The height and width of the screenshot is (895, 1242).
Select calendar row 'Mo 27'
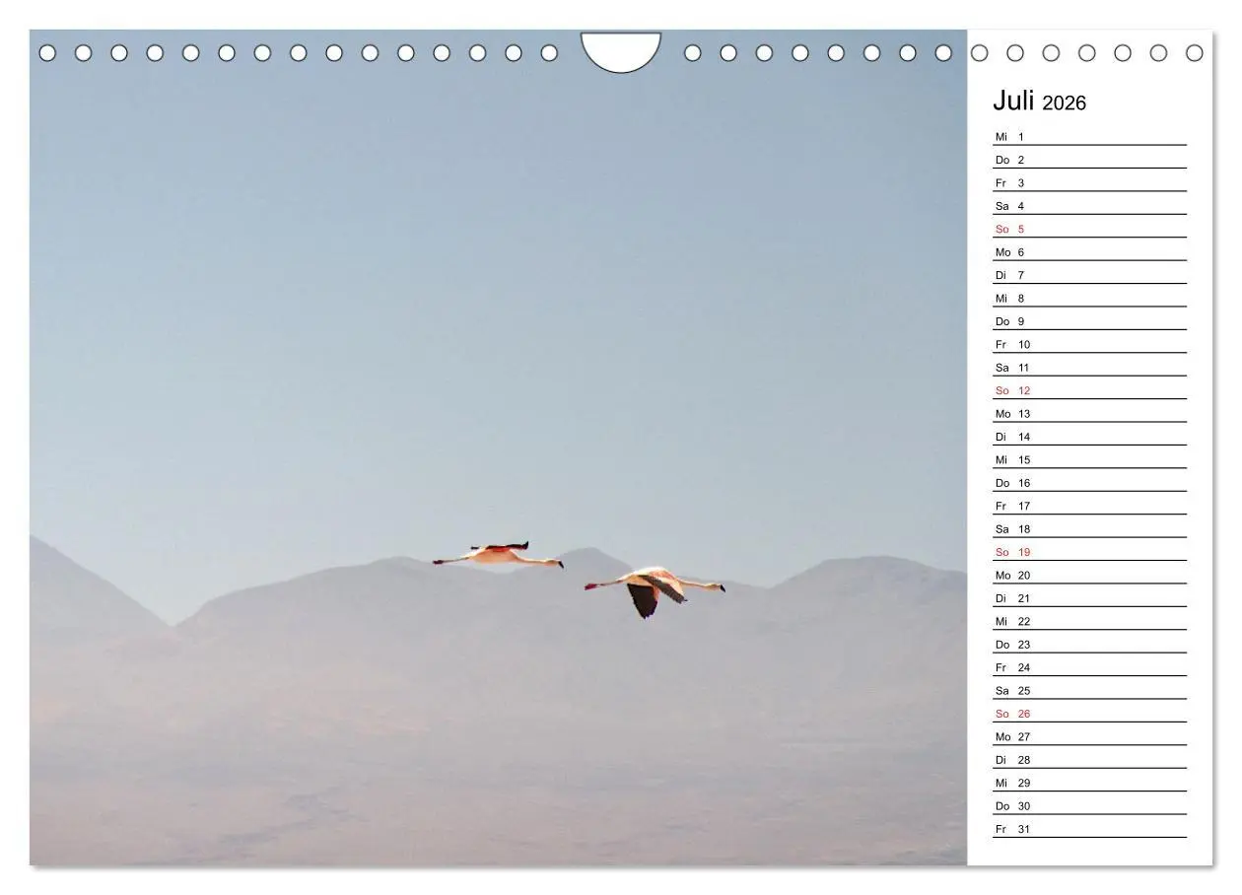click(x=1089, y=736)
